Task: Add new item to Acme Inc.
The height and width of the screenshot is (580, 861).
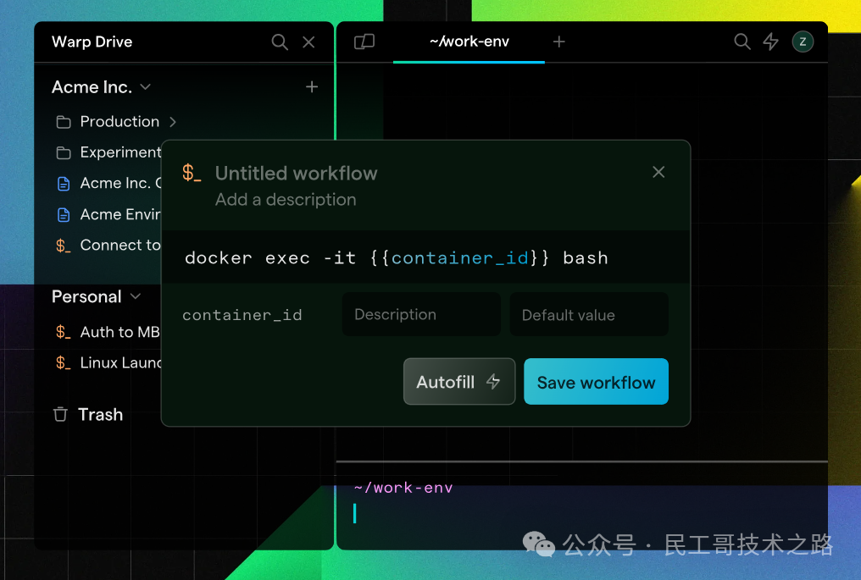Action: (312, 86)
